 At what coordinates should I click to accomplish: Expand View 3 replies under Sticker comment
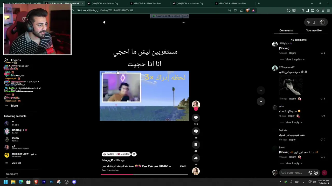point(295,59)
